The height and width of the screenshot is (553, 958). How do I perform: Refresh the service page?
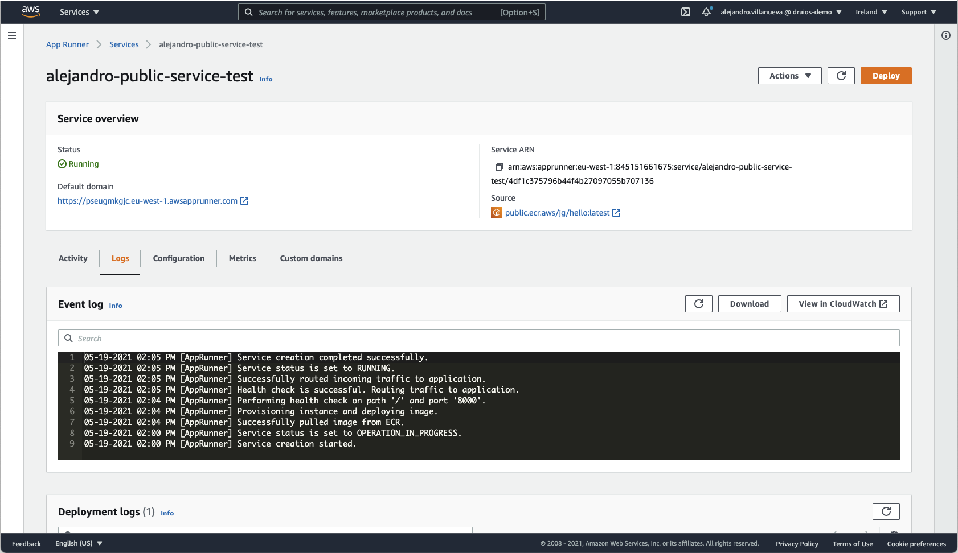pos(841,75)
